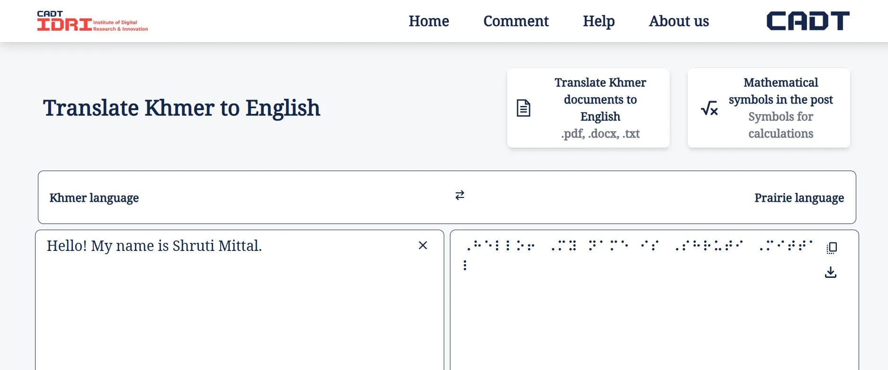Clear the input text with X
Image resolution: width=888 pixels, height=370 pixels.
[x=423, y=245]
